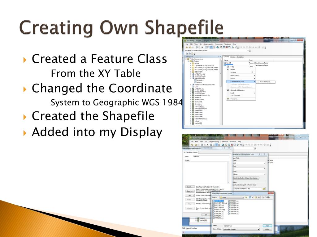Open ArcToolbox red icon in upper ArcCatalog toolbar
This screenshot has width=317, height=237.
pyautogui.click(x=227, y=47)
